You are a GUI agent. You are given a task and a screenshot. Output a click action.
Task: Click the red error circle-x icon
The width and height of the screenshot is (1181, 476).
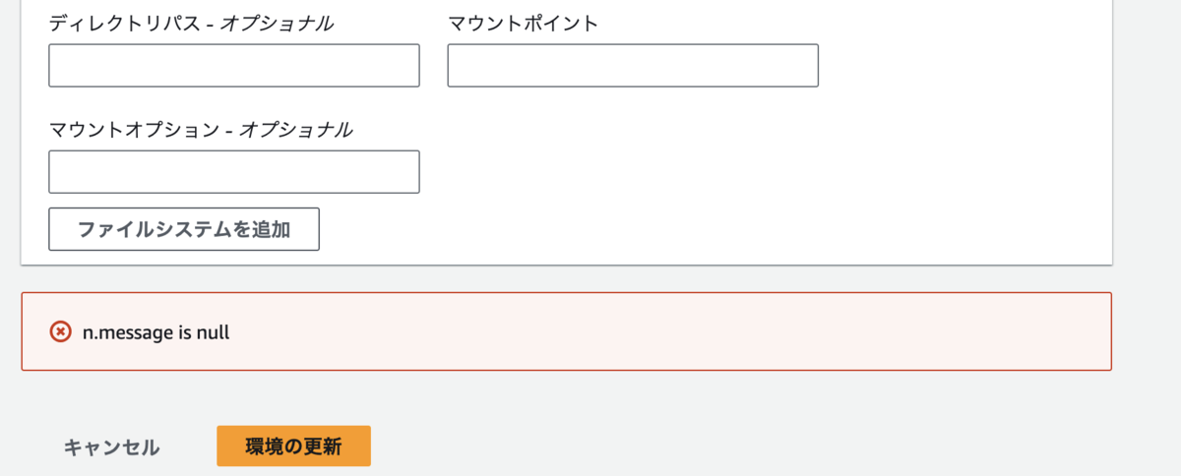pos(60,331)
